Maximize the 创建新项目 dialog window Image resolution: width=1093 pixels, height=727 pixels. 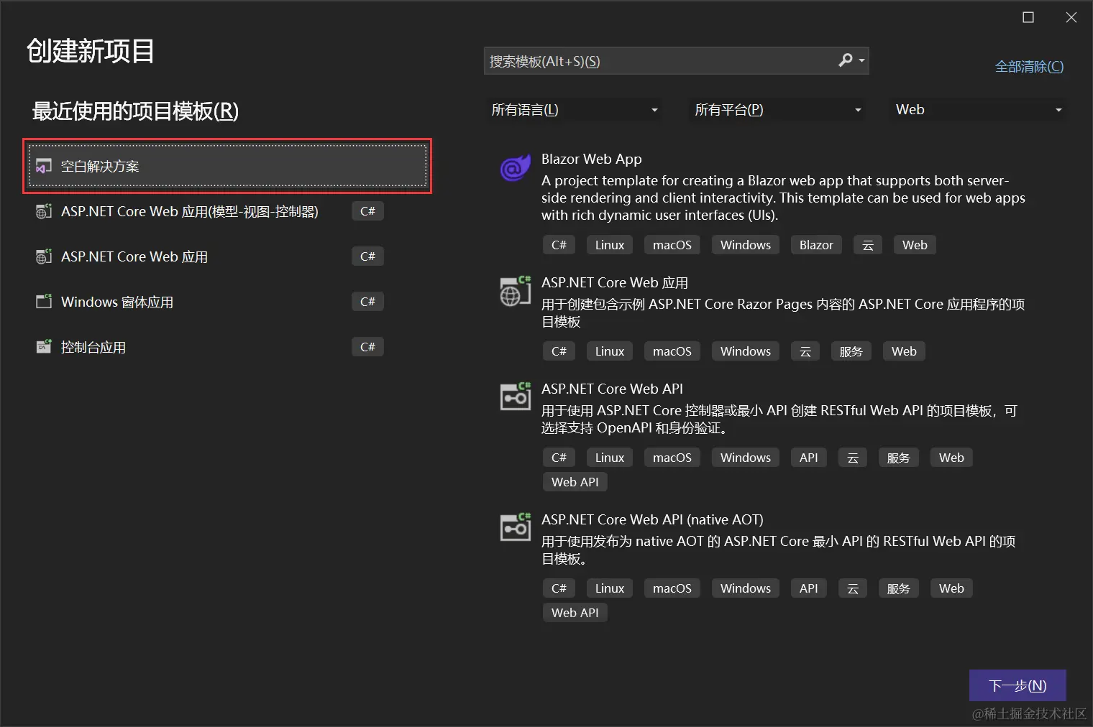click(1028, 17)
